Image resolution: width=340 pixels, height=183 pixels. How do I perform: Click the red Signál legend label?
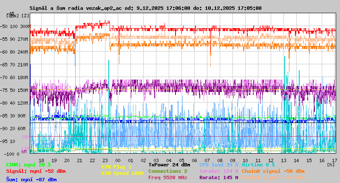(x=36, y=171)
